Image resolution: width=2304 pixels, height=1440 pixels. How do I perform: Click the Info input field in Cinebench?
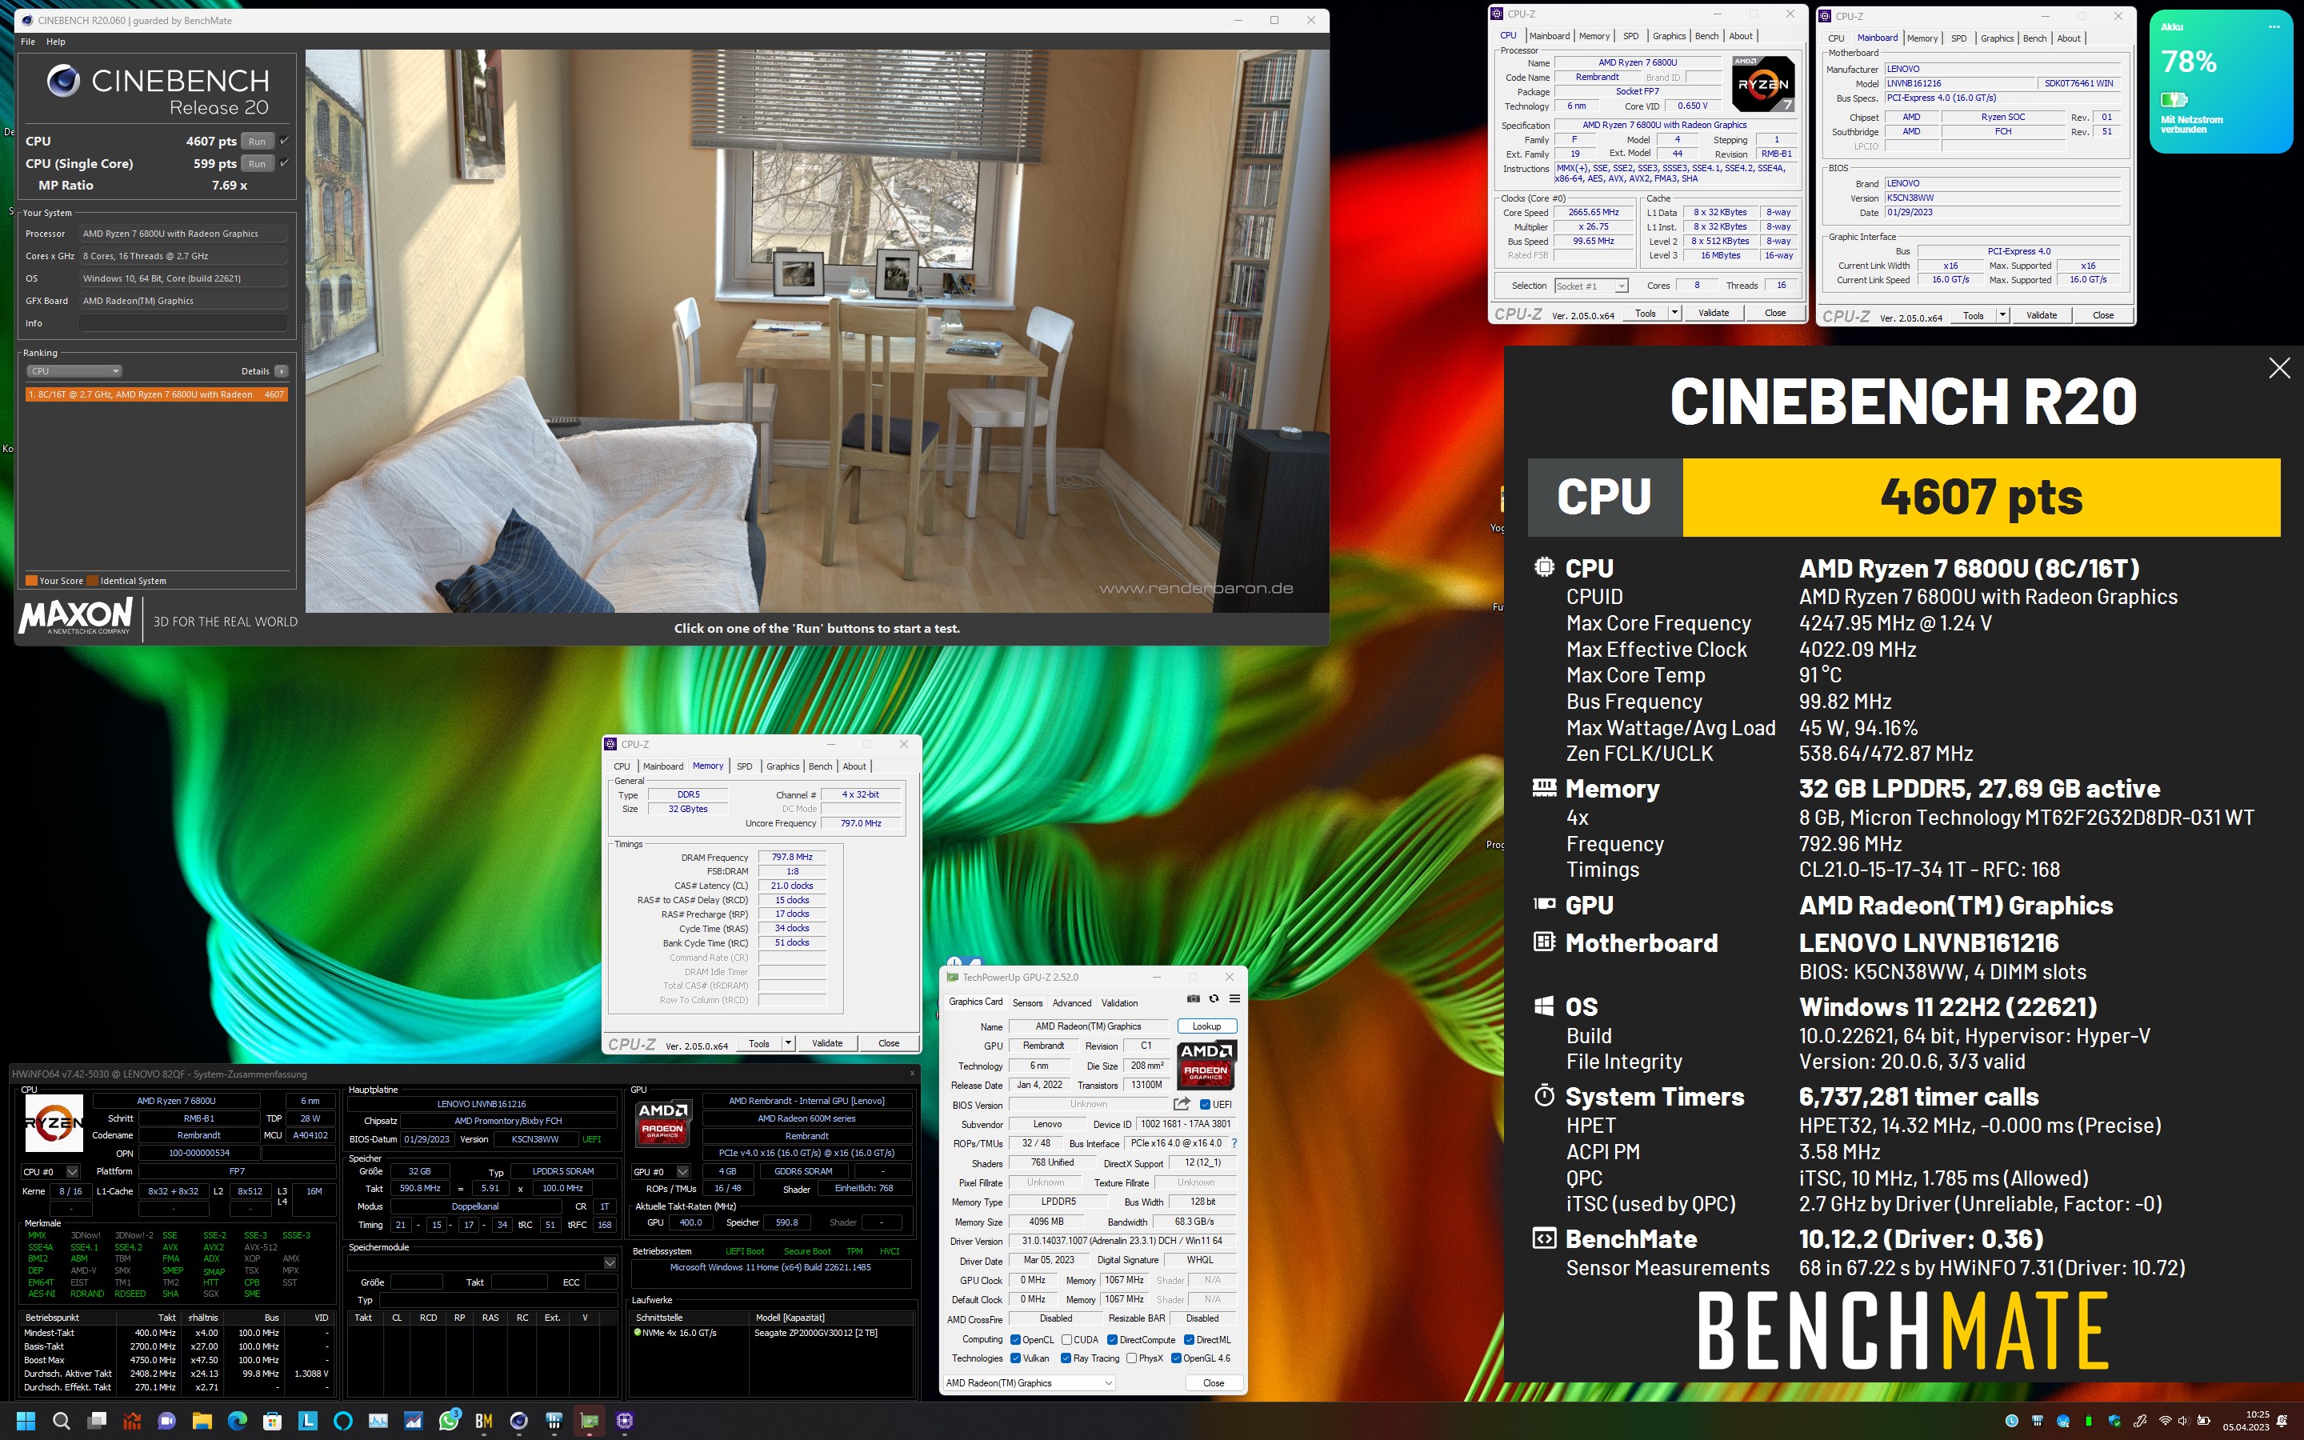coord(182,324)
